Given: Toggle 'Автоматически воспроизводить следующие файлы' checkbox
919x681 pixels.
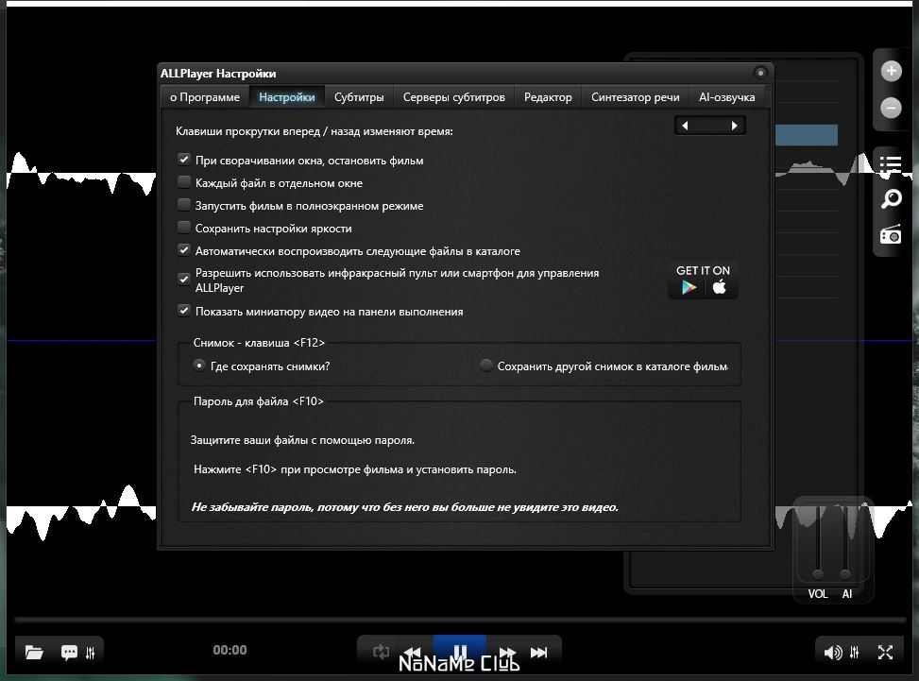Looking at the screenshot, I should [x=184, y=250].
